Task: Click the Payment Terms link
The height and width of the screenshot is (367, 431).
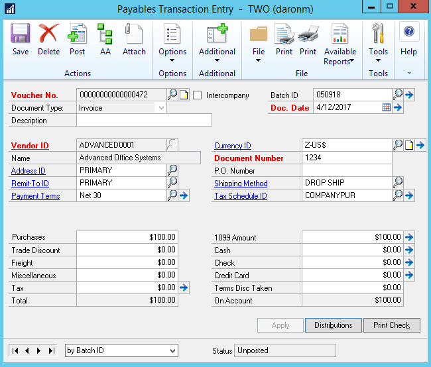Action: click(35, 196)
